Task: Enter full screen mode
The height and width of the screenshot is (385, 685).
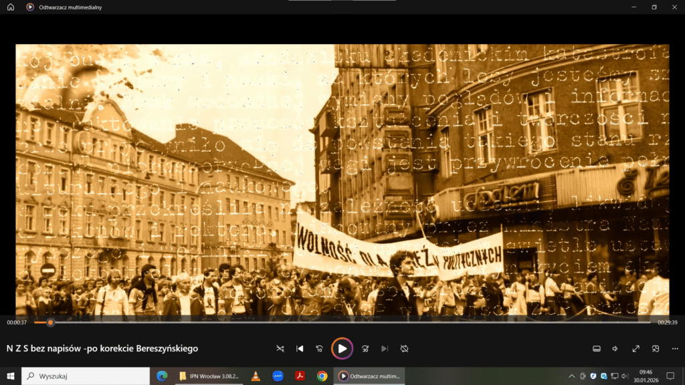Action: [x=635, y=348]
